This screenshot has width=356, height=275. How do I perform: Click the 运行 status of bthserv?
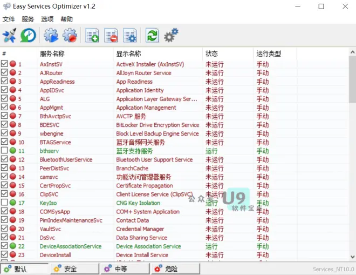(x=211, y=151)
